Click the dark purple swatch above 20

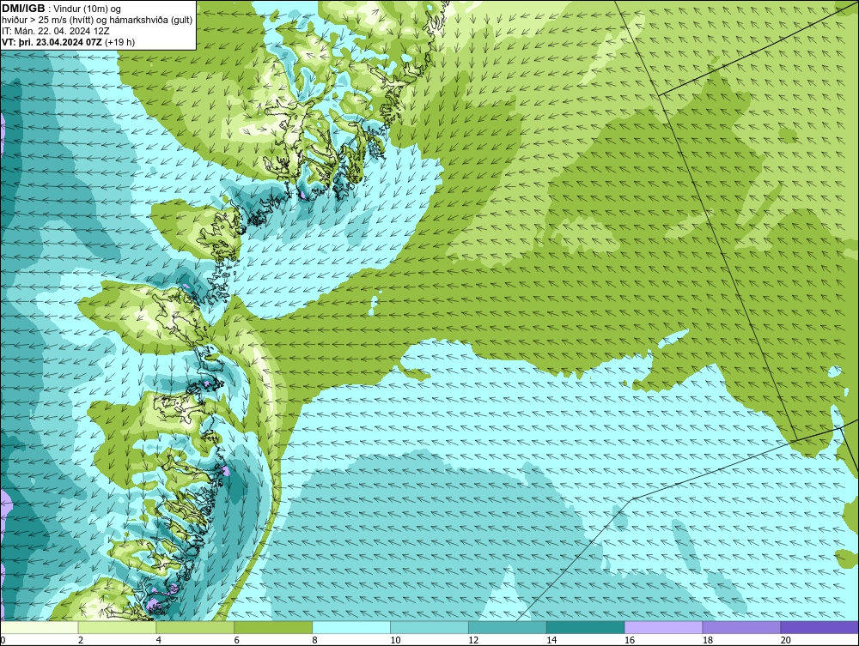coord(819,627)
